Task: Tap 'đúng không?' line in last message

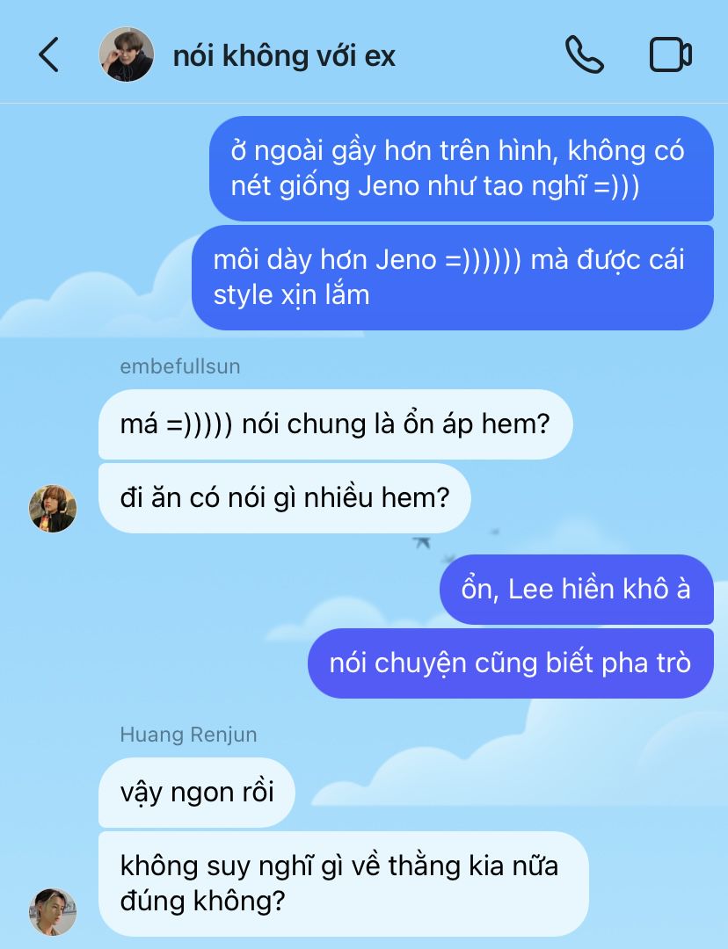Action: coord(202,902)
